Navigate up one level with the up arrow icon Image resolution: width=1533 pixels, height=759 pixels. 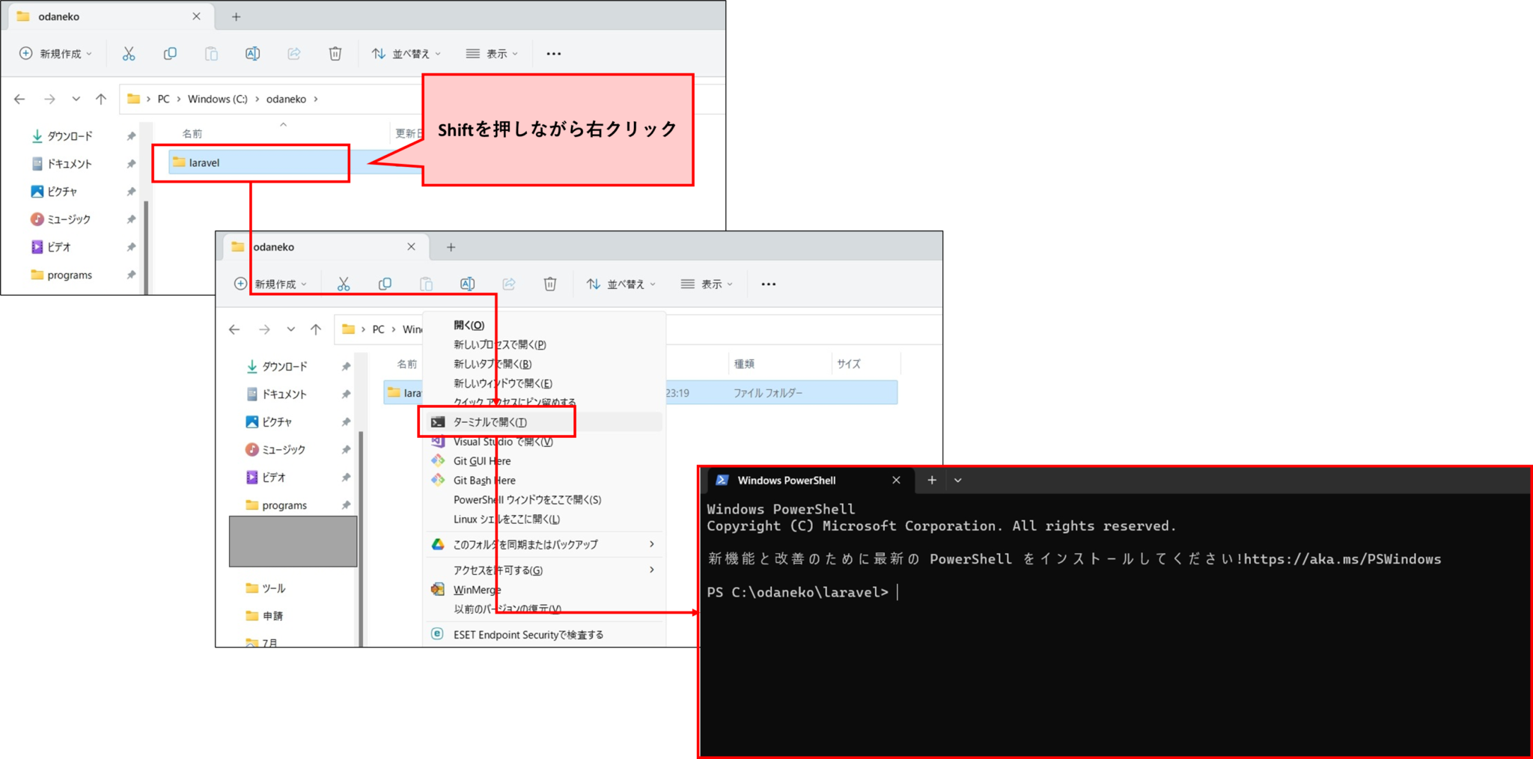pyautogui.click(x=101, y=98)
